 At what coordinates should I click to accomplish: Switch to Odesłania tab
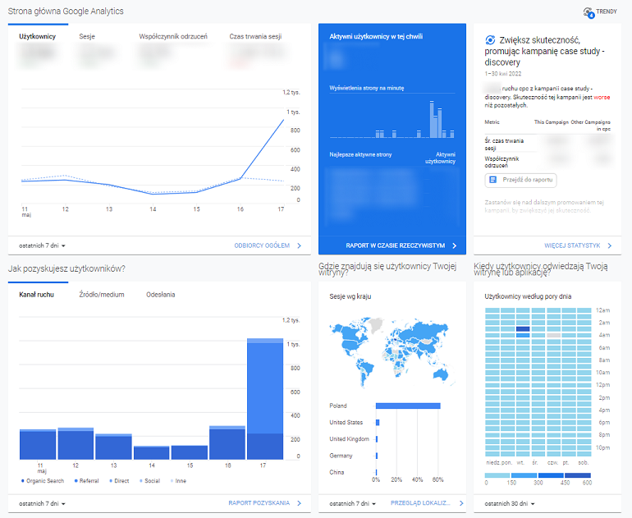(x=160, y=295)
